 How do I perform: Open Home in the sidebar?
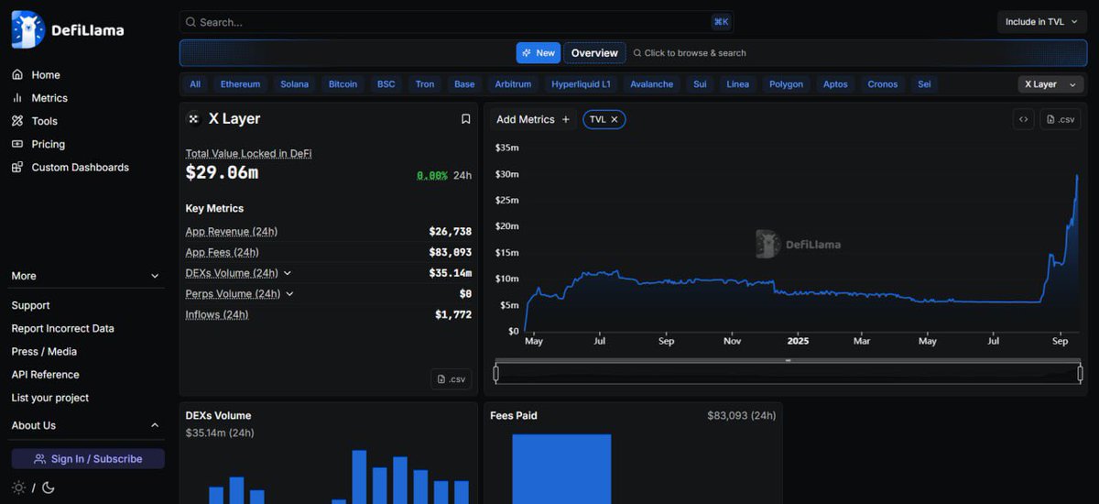click(36, 75)
